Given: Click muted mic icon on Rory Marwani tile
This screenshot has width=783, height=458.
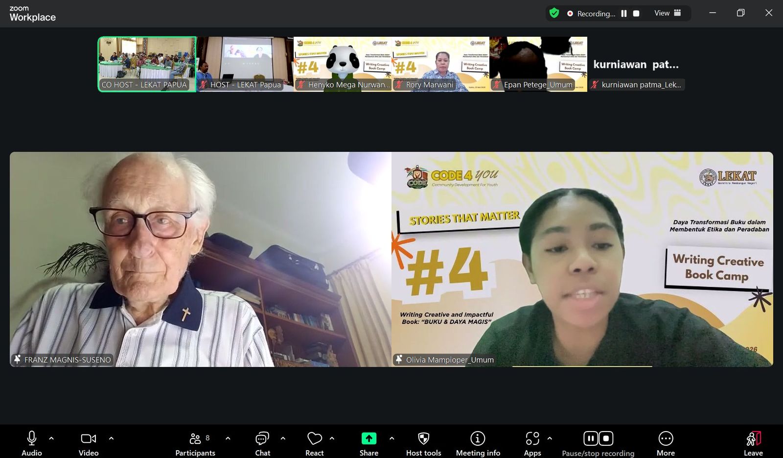Looking at the screenshot, I should pos(399,85).
